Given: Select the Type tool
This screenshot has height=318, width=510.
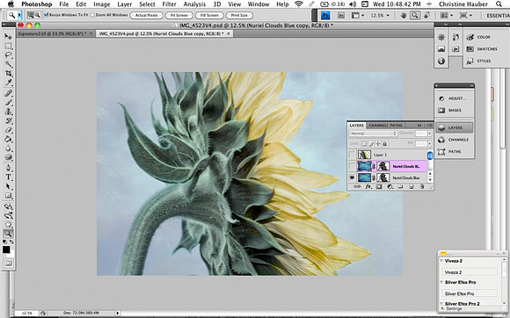Looking at the screenshot, I should tap(8, 177).
